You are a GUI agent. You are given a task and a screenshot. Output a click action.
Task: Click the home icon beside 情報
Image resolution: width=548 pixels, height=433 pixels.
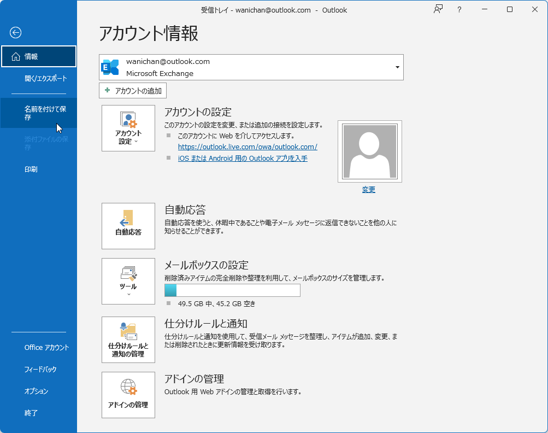(x=16, y=56)
